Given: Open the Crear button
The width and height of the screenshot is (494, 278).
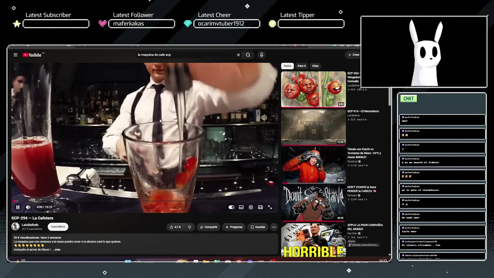Looking at the screenshot, I should [353, 55].
